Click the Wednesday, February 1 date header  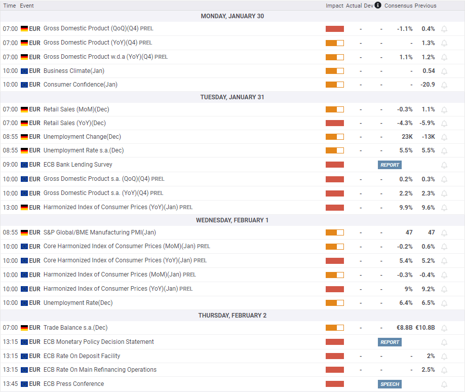(x=232, y=220)
